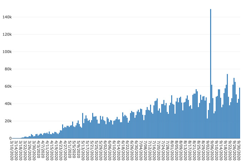Select the 100k y-axis tick label

point(7,52)
